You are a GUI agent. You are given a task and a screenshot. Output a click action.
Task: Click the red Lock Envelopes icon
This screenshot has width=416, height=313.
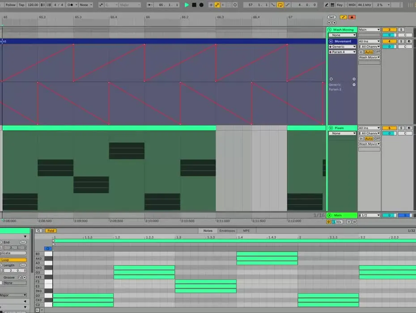pyautogui.click(x=352, y=17)
